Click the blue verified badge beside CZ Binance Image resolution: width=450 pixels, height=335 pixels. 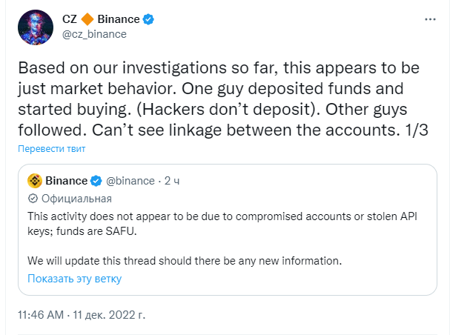coord(148,19)
